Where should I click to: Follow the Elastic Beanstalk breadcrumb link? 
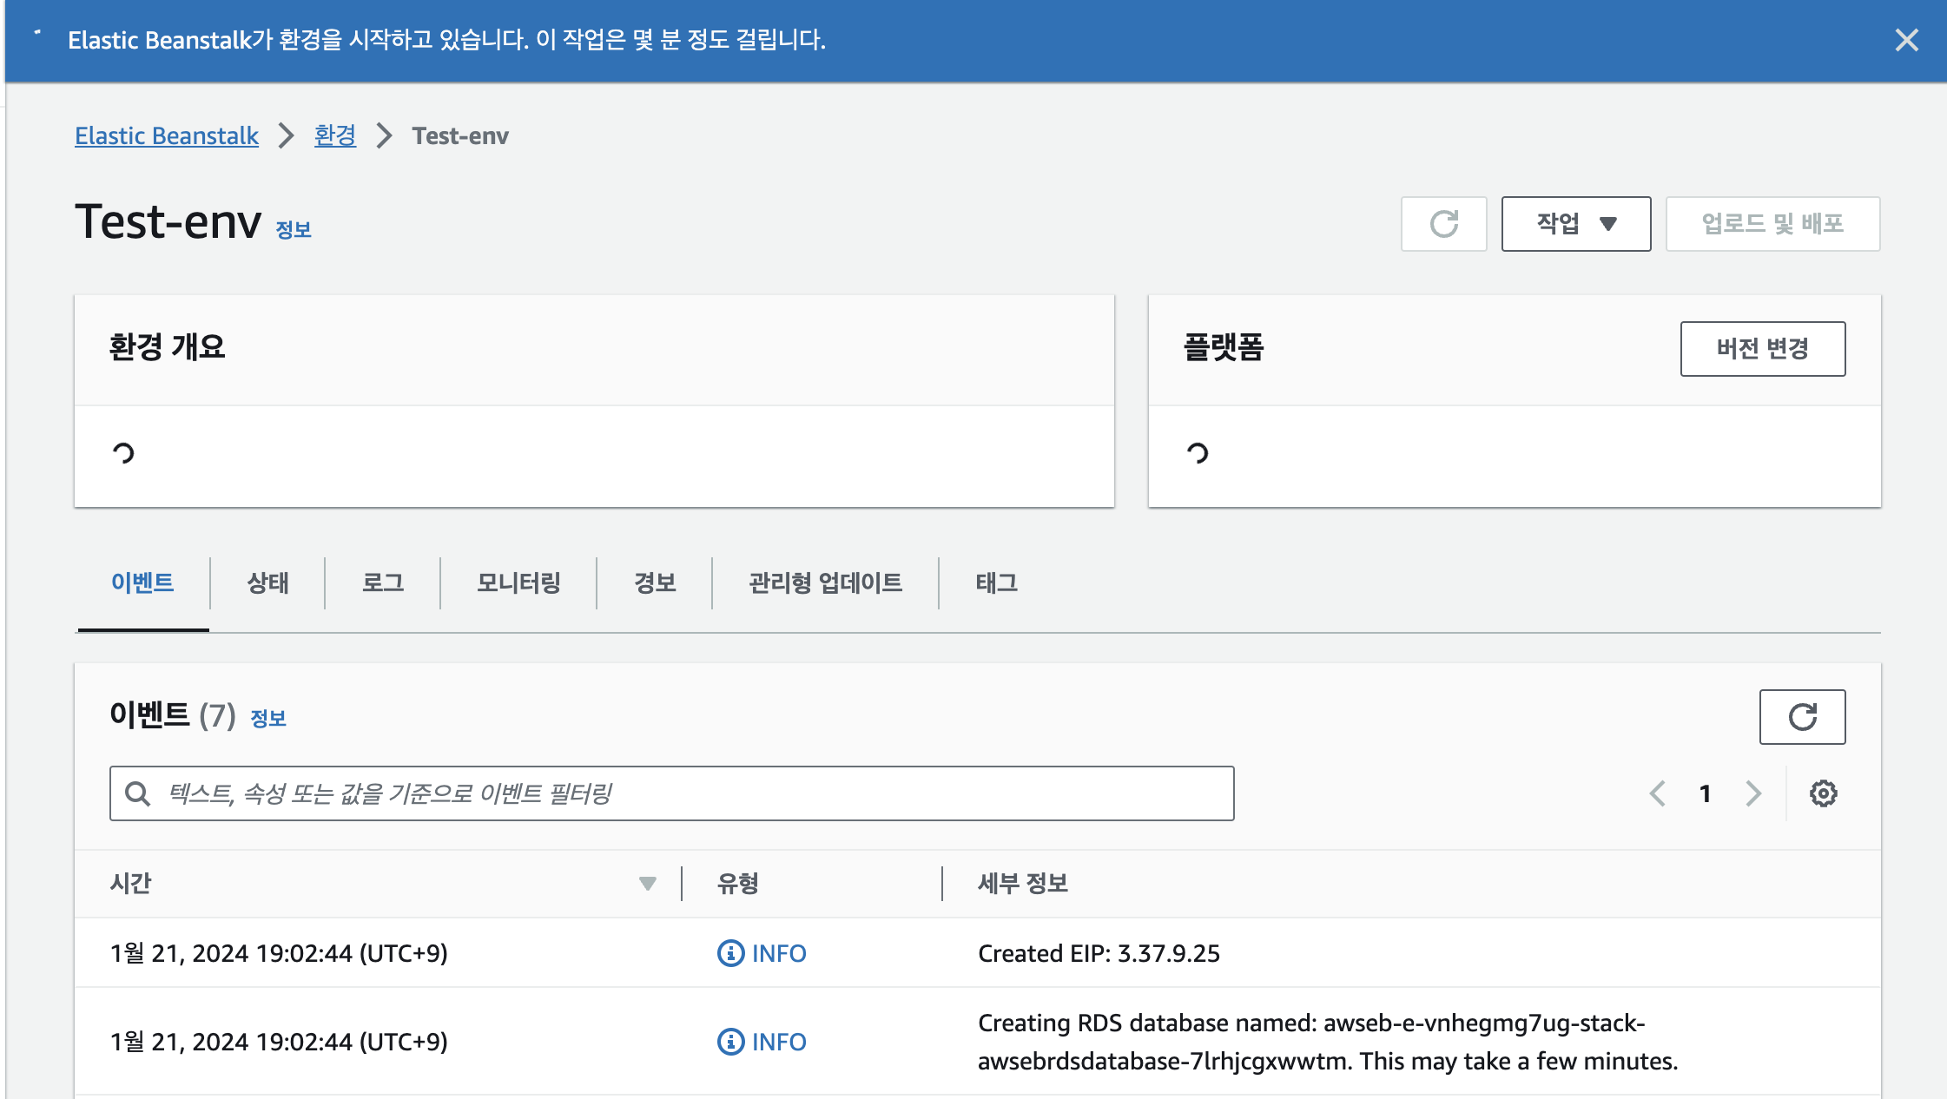click(x=167, y=135)
